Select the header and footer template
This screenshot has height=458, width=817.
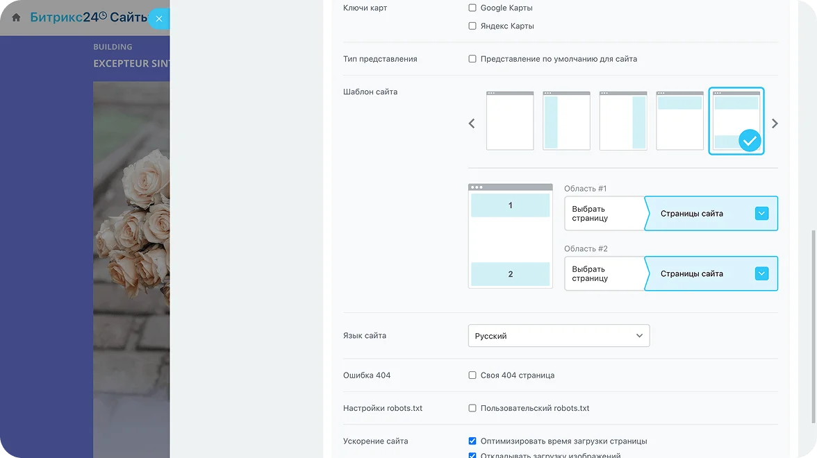736,121
